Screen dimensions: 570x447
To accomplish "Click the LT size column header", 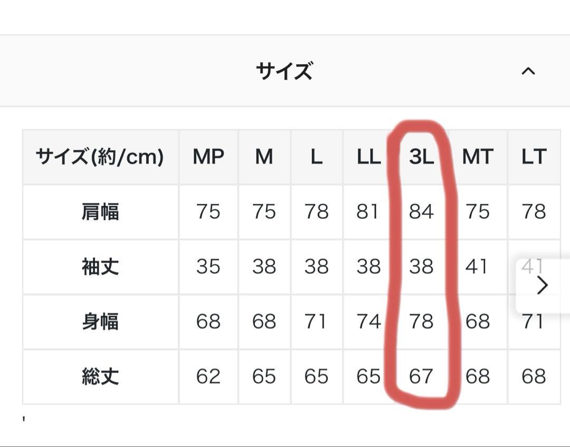I will pyautogui.click(x=534, y=157).
